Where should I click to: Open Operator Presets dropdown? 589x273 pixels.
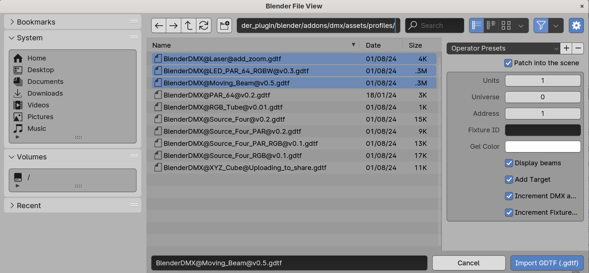tap(503, 48)
